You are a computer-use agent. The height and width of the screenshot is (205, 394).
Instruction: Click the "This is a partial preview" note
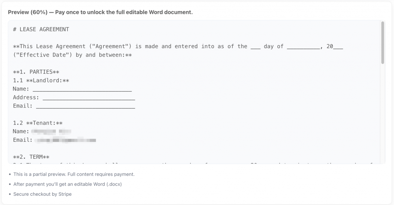tap(74, 174)
